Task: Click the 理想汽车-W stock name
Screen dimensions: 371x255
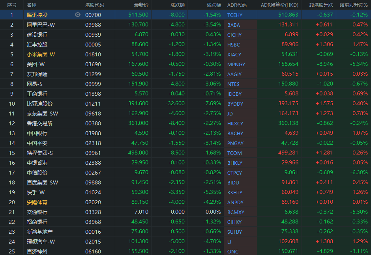Action: tap(41, 242)
